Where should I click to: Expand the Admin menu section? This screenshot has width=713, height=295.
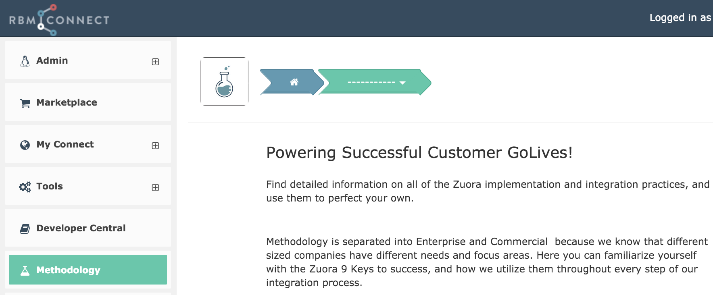155,62
